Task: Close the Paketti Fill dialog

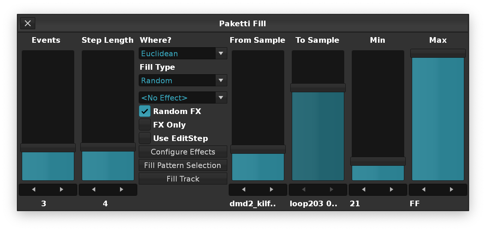Action: click(28, 23)
